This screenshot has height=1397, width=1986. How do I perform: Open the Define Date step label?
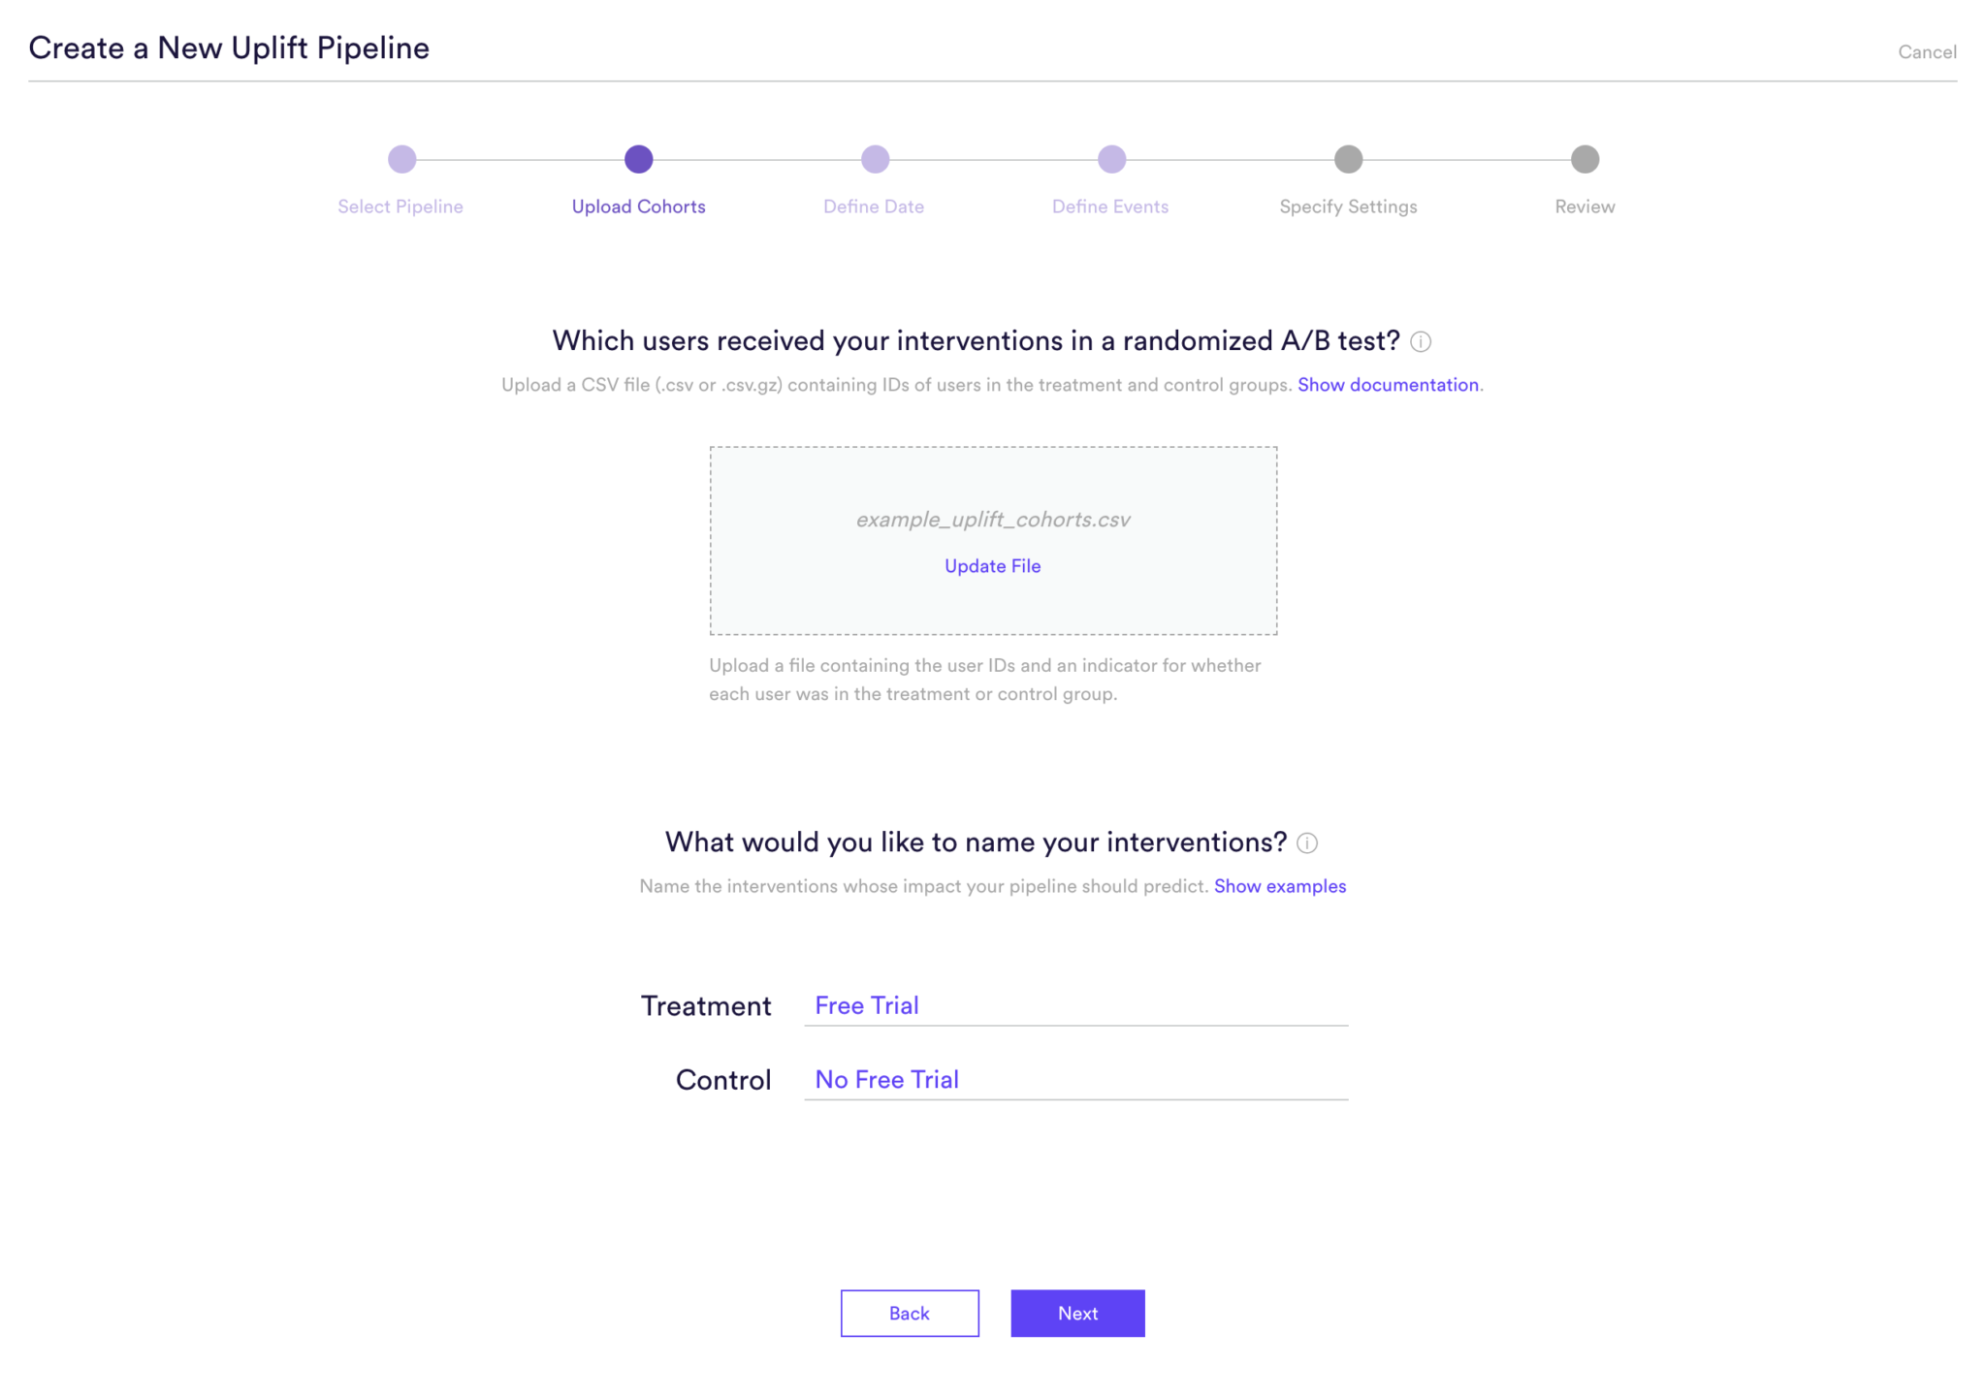(874, 206)
